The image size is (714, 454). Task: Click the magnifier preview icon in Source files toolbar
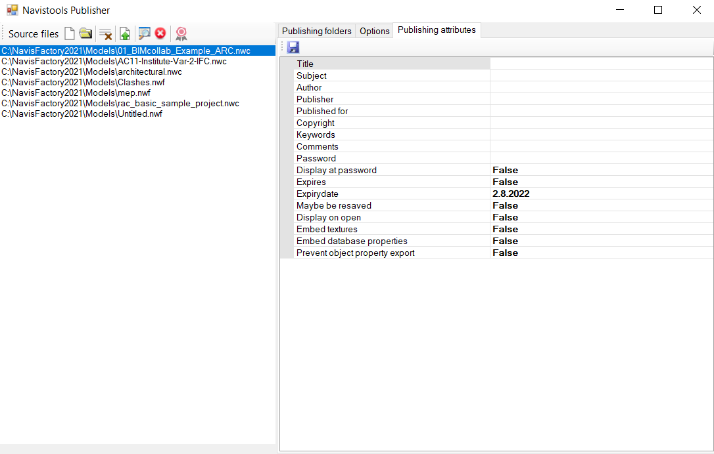point(144,33)
